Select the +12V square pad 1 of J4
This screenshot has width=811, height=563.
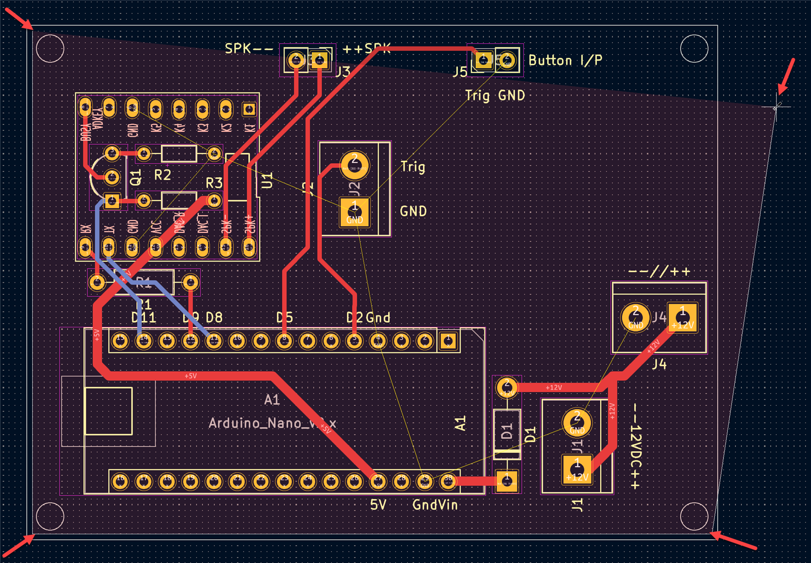click(682, 317)
